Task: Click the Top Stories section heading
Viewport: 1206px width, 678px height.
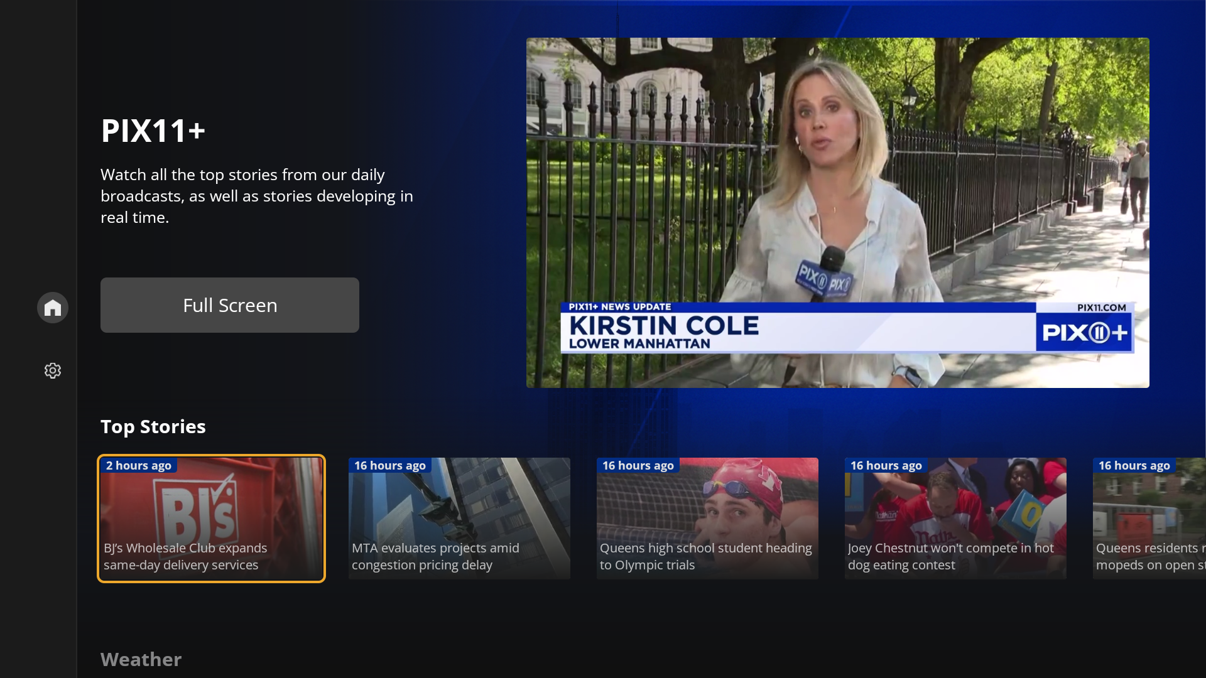Action: (153, 426)
